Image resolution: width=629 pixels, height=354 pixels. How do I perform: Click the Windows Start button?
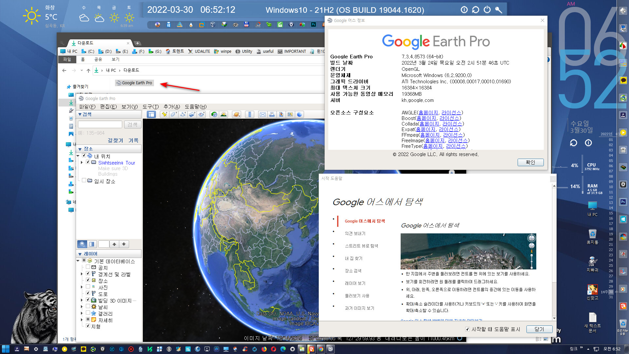coord(6,349)
